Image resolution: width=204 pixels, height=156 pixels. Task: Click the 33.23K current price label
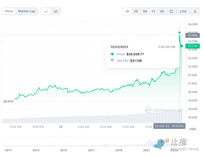point(193,46)
